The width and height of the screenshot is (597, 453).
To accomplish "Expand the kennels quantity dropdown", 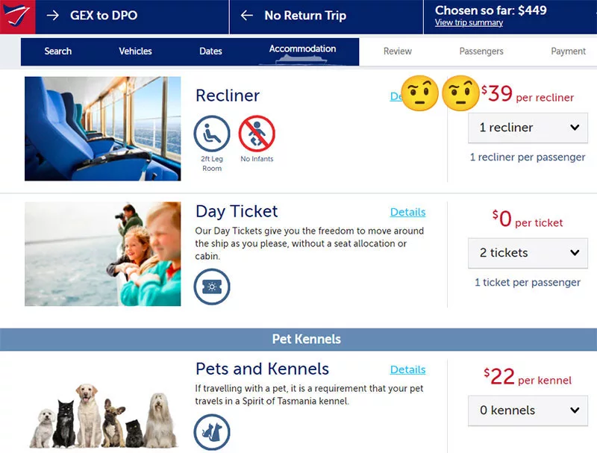I will (x=528, y=410).
